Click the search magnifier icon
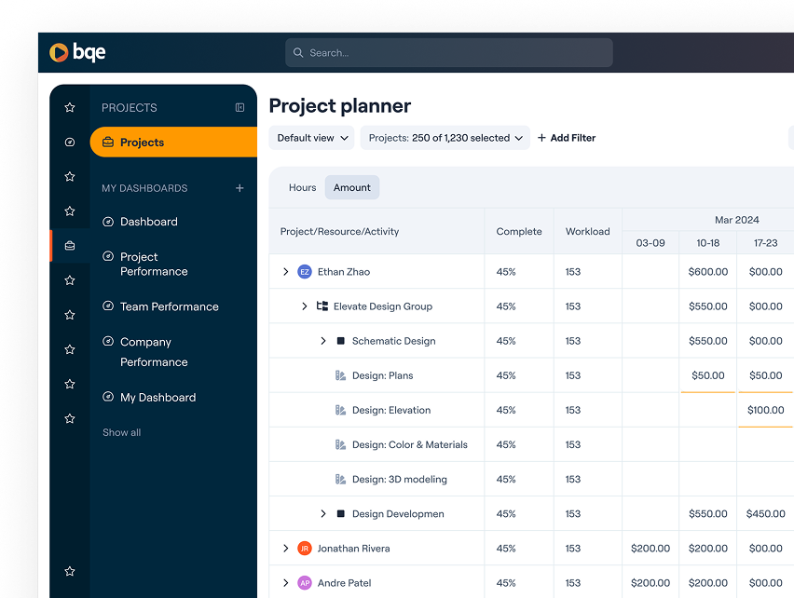Image resolution: width=794 pixels, height=598 pixels. [298, 52]
